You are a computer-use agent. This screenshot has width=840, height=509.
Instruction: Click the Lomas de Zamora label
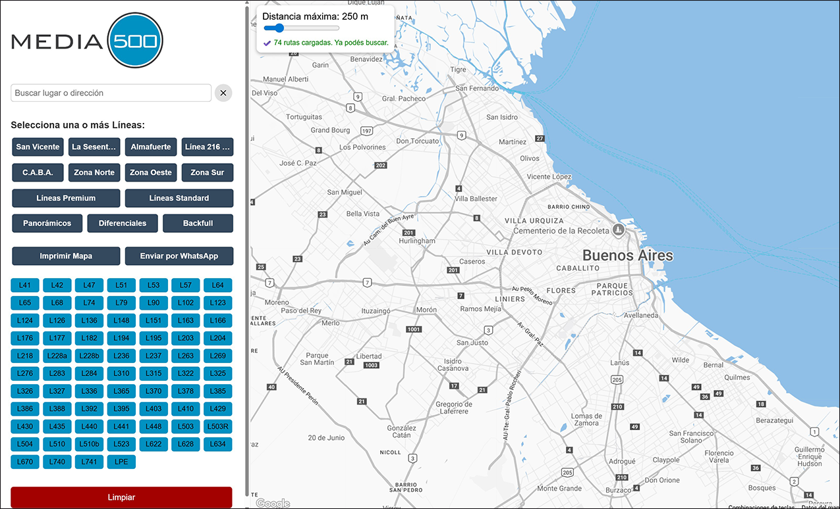(x=585, y=420)
